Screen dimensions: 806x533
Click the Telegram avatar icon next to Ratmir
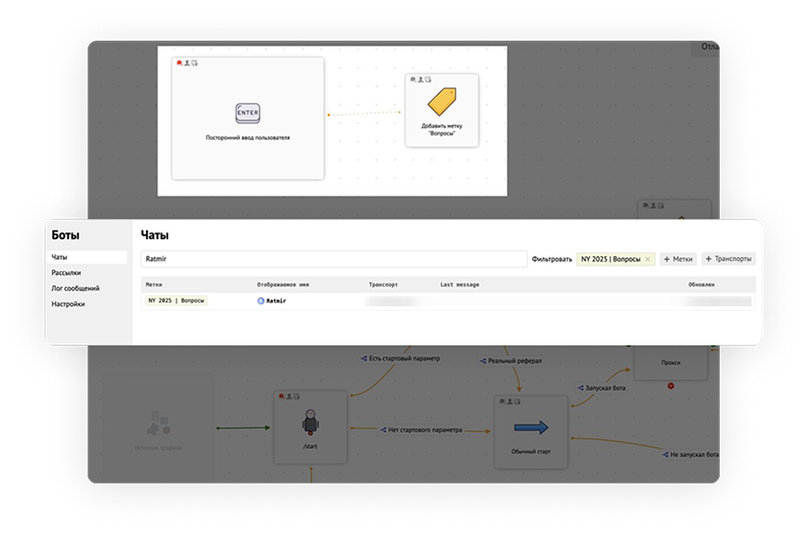click(x=261, y=301)
